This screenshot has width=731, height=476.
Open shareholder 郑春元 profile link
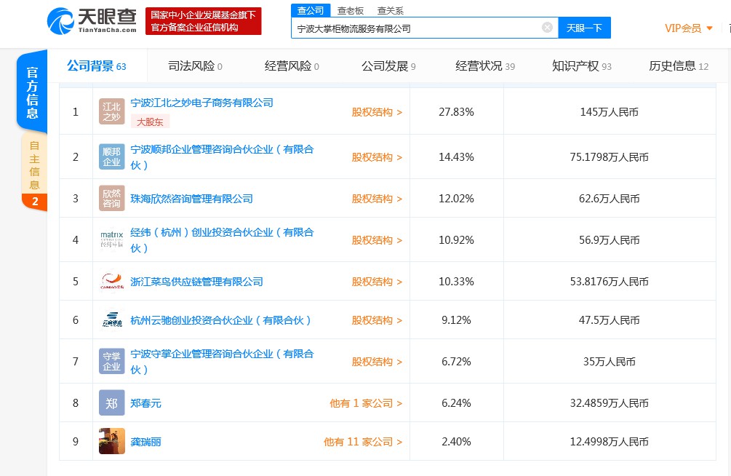pyautogui.click(x=146, y=402)
